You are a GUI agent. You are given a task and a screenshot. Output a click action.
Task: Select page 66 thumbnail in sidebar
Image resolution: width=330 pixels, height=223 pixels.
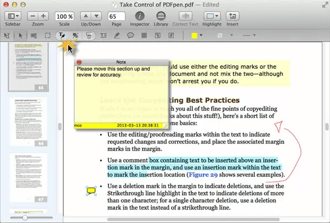point(29,122)
